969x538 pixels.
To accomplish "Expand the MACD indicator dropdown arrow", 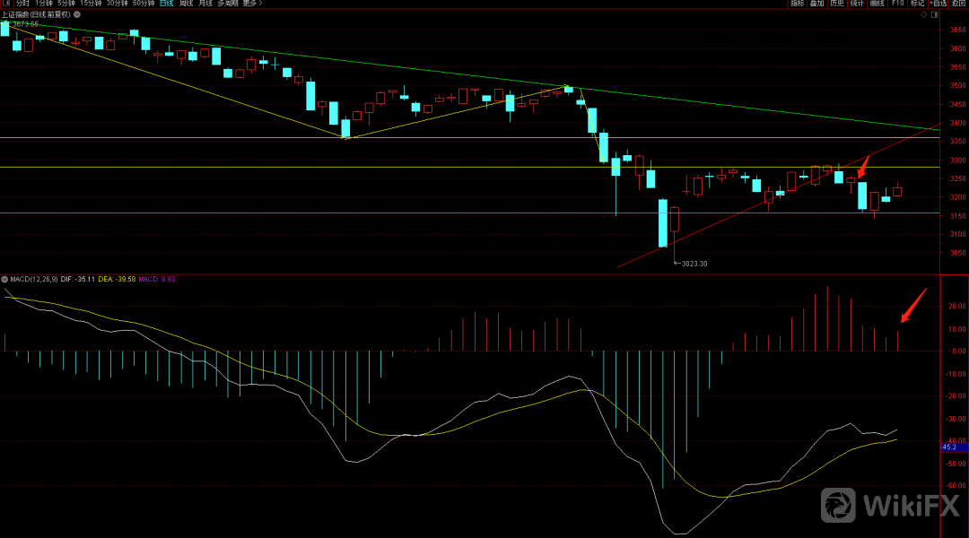I will [4, 279].
